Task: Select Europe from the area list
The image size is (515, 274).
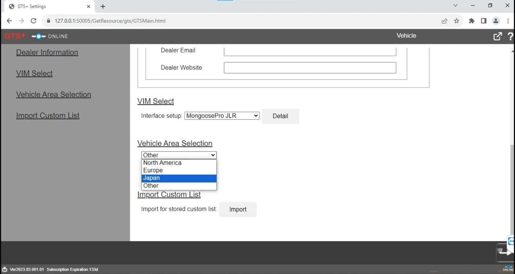Action: point(179,170)
